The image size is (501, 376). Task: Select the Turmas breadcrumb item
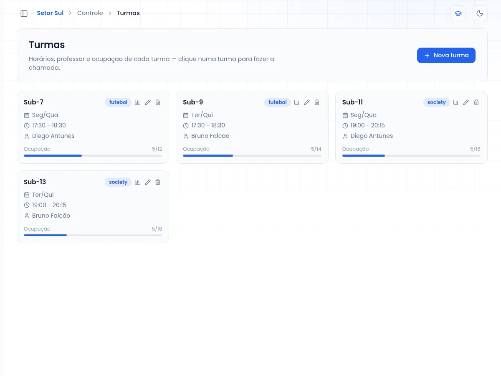(x=128, y=13)
